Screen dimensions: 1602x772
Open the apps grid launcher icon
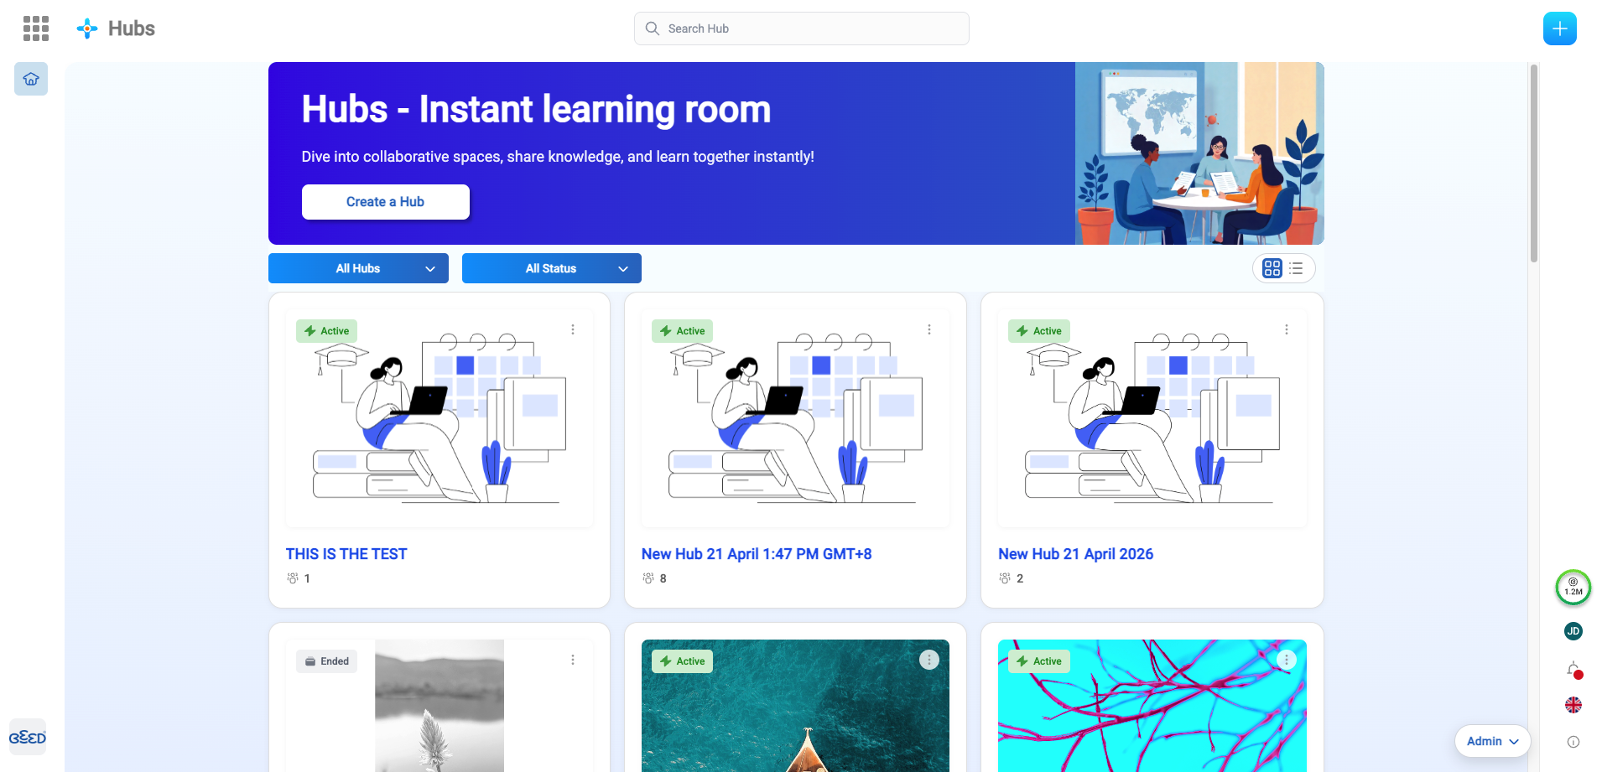[35, 28]
